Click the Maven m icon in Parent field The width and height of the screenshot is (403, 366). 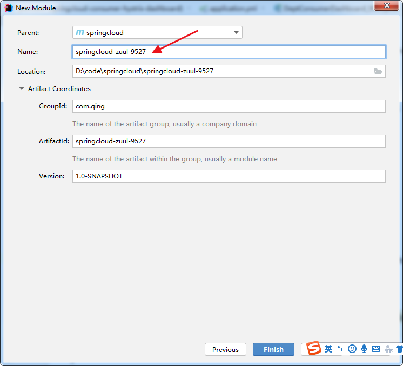tap(79, 32)
